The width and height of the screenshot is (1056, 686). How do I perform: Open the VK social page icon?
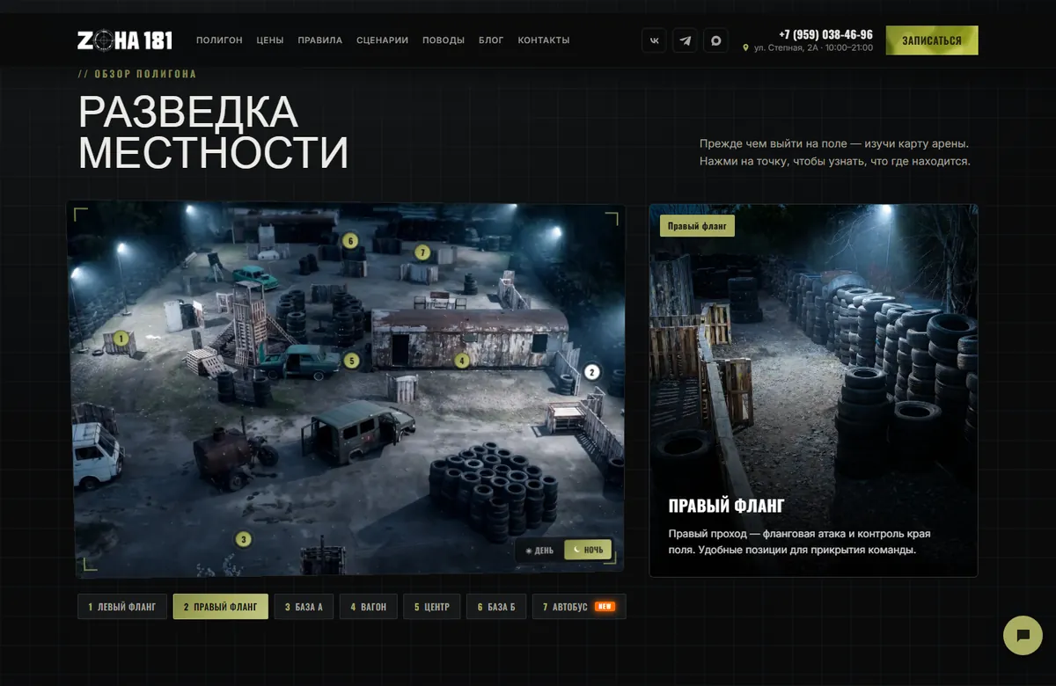pos(654,40)
